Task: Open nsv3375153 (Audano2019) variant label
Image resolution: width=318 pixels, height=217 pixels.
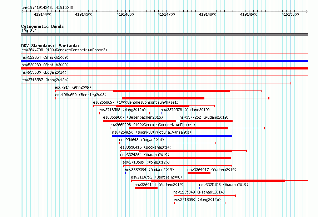Action: (x=224, y=185)
